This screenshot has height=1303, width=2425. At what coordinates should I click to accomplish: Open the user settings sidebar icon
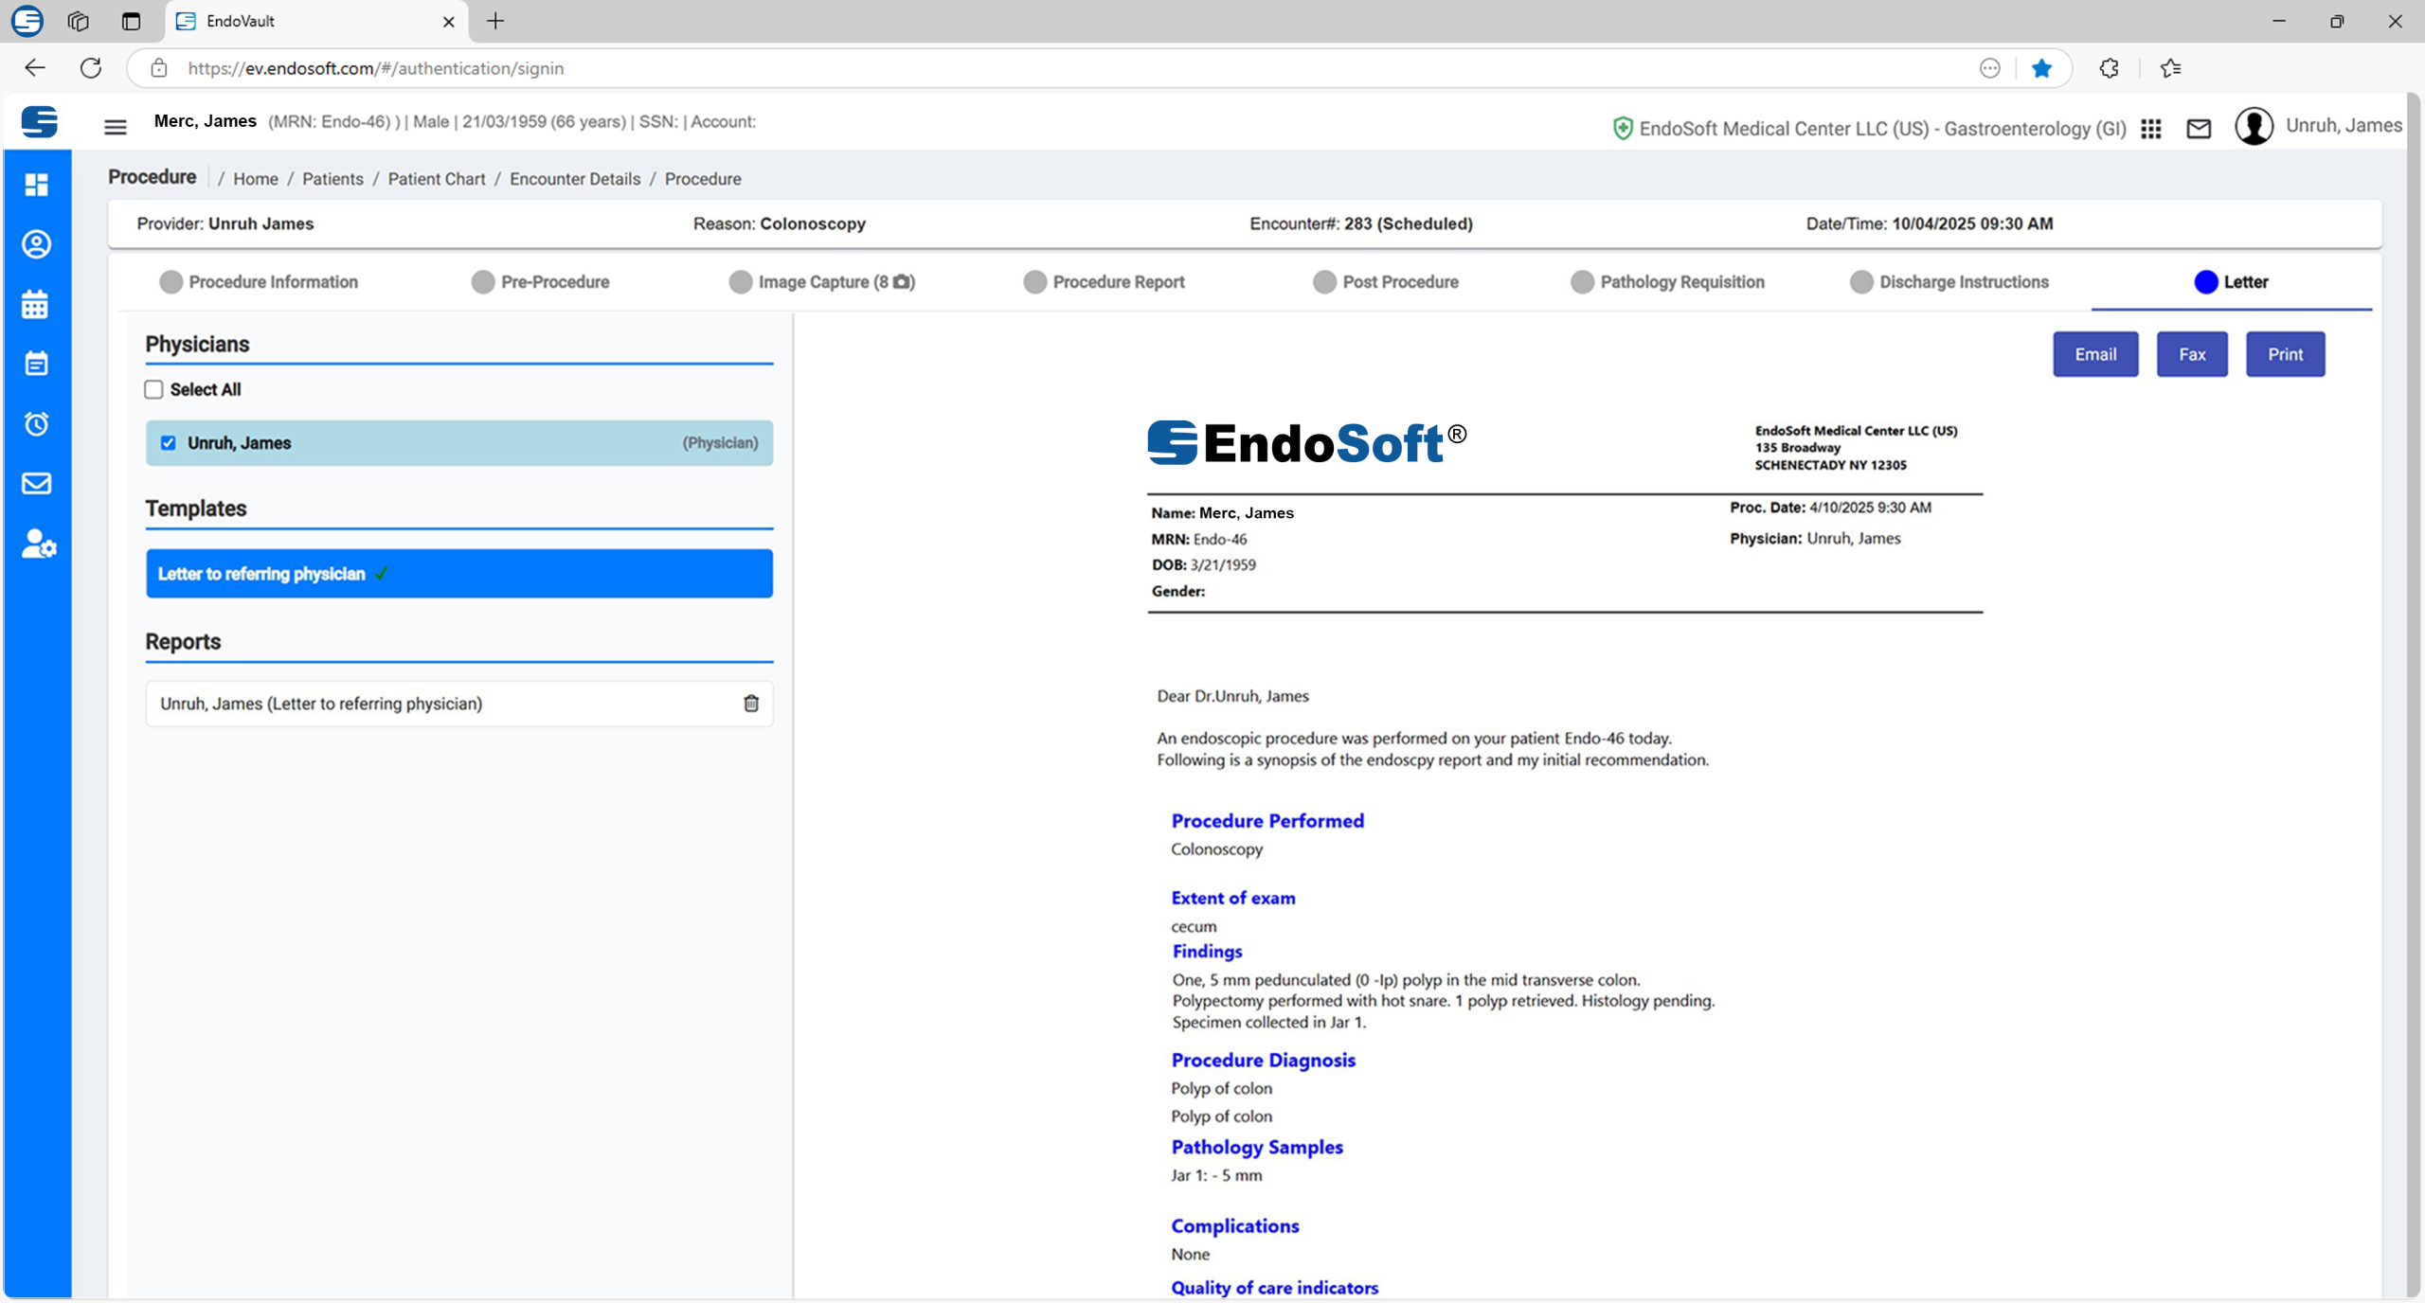click(38, 544)
